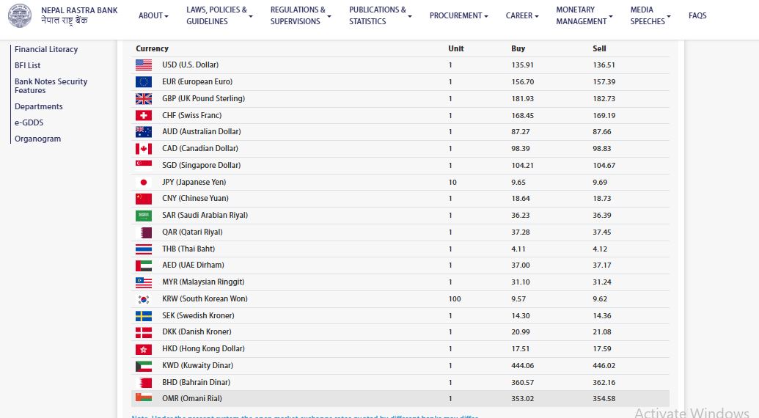
Task: Click Japanese Yen unit value 10
Action: pos(452,183)
